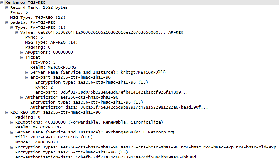Collapse the Ticket node
279x160 pixels.
[x=22, y=57]
